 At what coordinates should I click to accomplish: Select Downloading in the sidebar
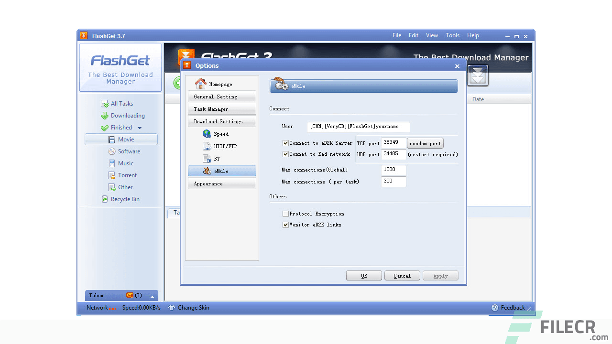[x=128, y=116]
